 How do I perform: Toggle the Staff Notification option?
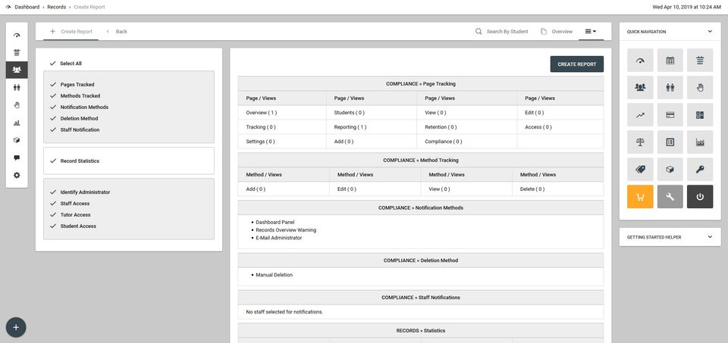coord(74,129)
